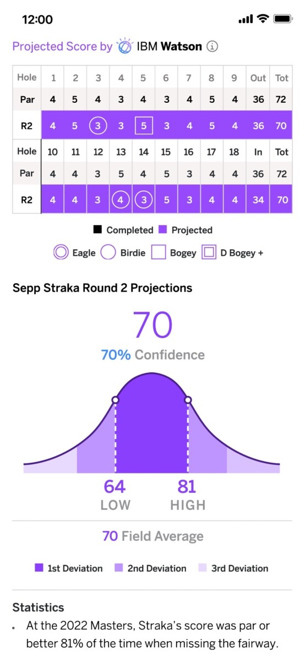Tap the circled 3 on hole 14
Screen dimensions: 305x660
click(143, 200)
